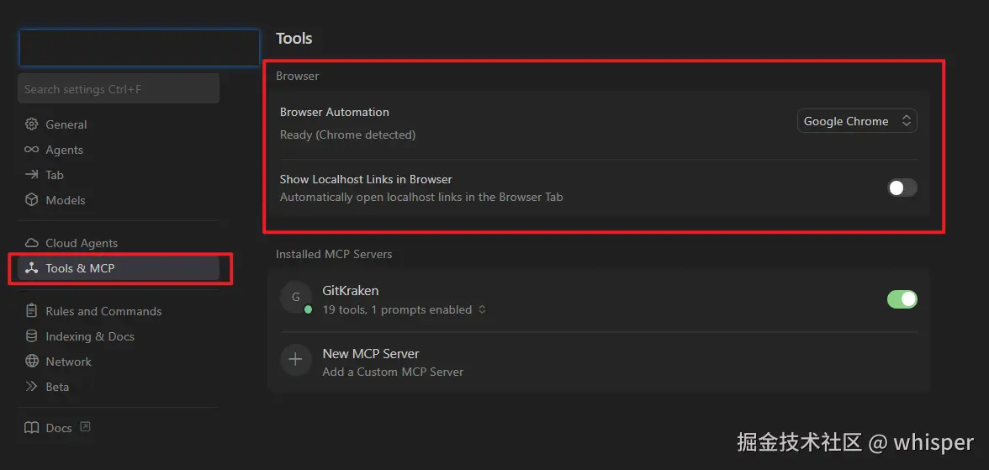Viewport: 989px width, 470px height.
Task: Click the Search settings input field
Action: (118, 89)
